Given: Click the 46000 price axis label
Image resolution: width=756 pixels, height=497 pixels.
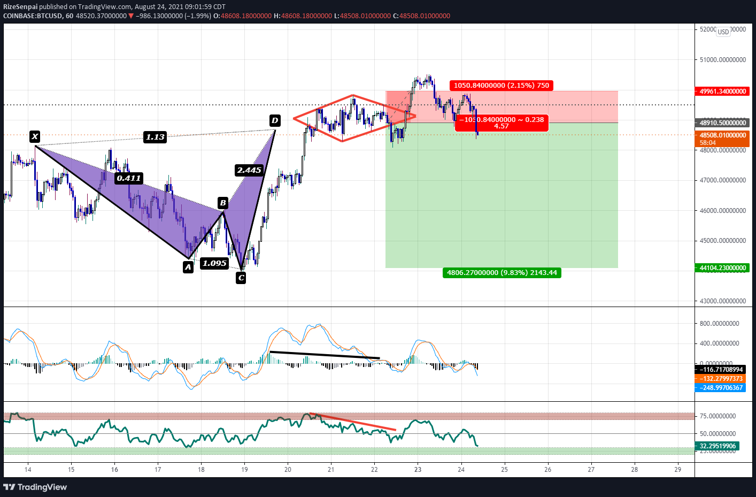Looking at the screenshot, I should pyautogui.click(x=723, y=210).
